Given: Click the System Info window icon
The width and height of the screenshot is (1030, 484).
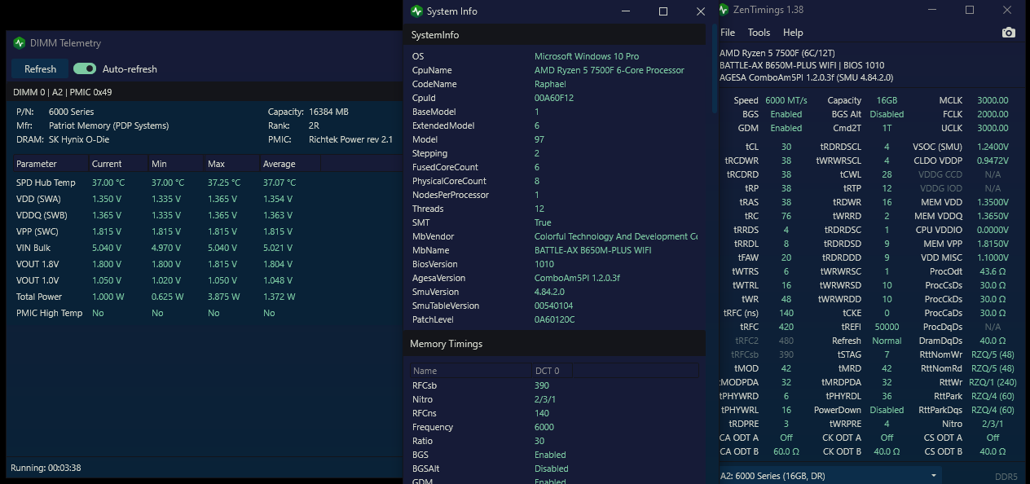Looking at the screenshot, I should (416, 11).
